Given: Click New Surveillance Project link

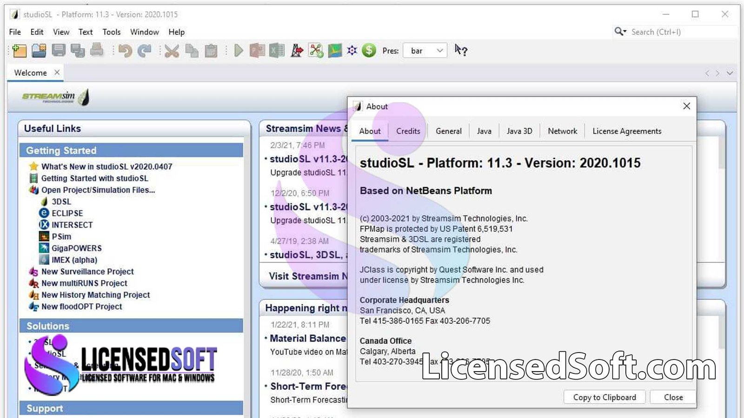Looking at the screenshot, I should (87, 271).
